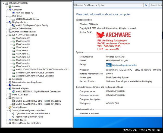Image resolution: width=163 pixels, height=133 pixels.
Task: Select the second Intel Core2 Duo E8400 processor entry
Action: (x=38, y=104)
